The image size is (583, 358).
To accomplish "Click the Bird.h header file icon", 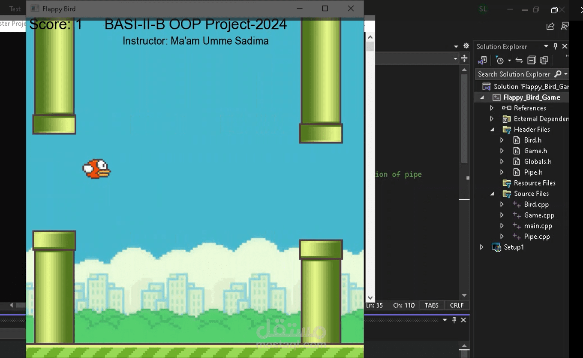I will point(517,140).
